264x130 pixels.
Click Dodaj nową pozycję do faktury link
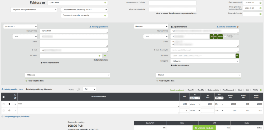point(15,117)
